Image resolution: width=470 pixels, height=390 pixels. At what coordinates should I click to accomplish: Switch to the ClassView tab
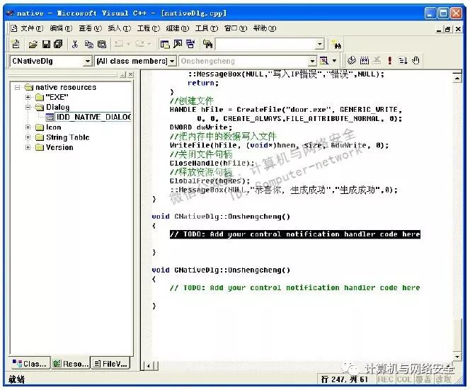pyautogui.click(x=30, y=364)
